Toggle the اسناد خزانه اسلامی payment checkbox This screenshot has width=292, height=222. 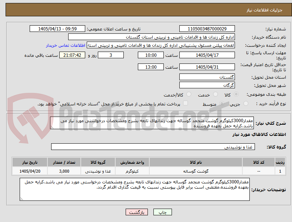coord(186,103)
